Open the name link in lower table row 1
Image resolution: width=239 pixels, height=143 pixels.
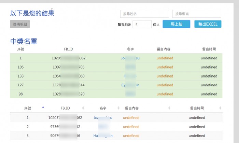click(102, 118)
